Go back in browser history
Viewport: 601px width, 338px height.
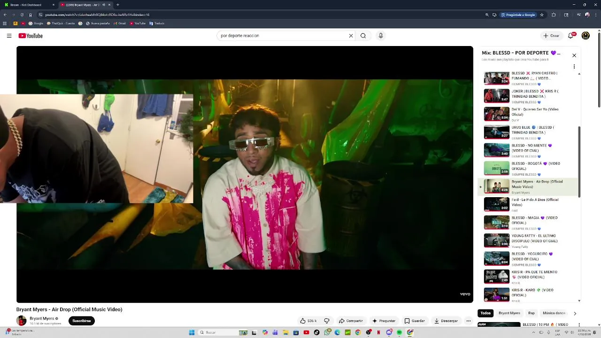pyautogui.click(x=5, y=15)
